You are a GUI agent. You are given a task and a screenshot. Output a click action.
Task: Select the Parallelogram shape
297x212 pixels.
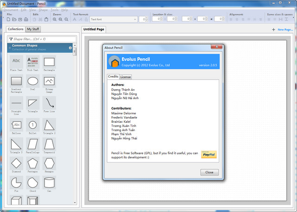pos(33,146)
